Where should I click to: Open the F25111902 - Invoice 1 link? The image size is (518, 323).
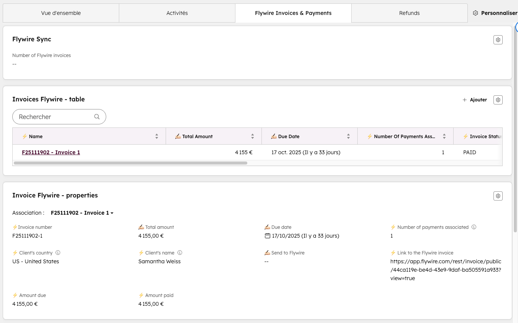(51, 152)
